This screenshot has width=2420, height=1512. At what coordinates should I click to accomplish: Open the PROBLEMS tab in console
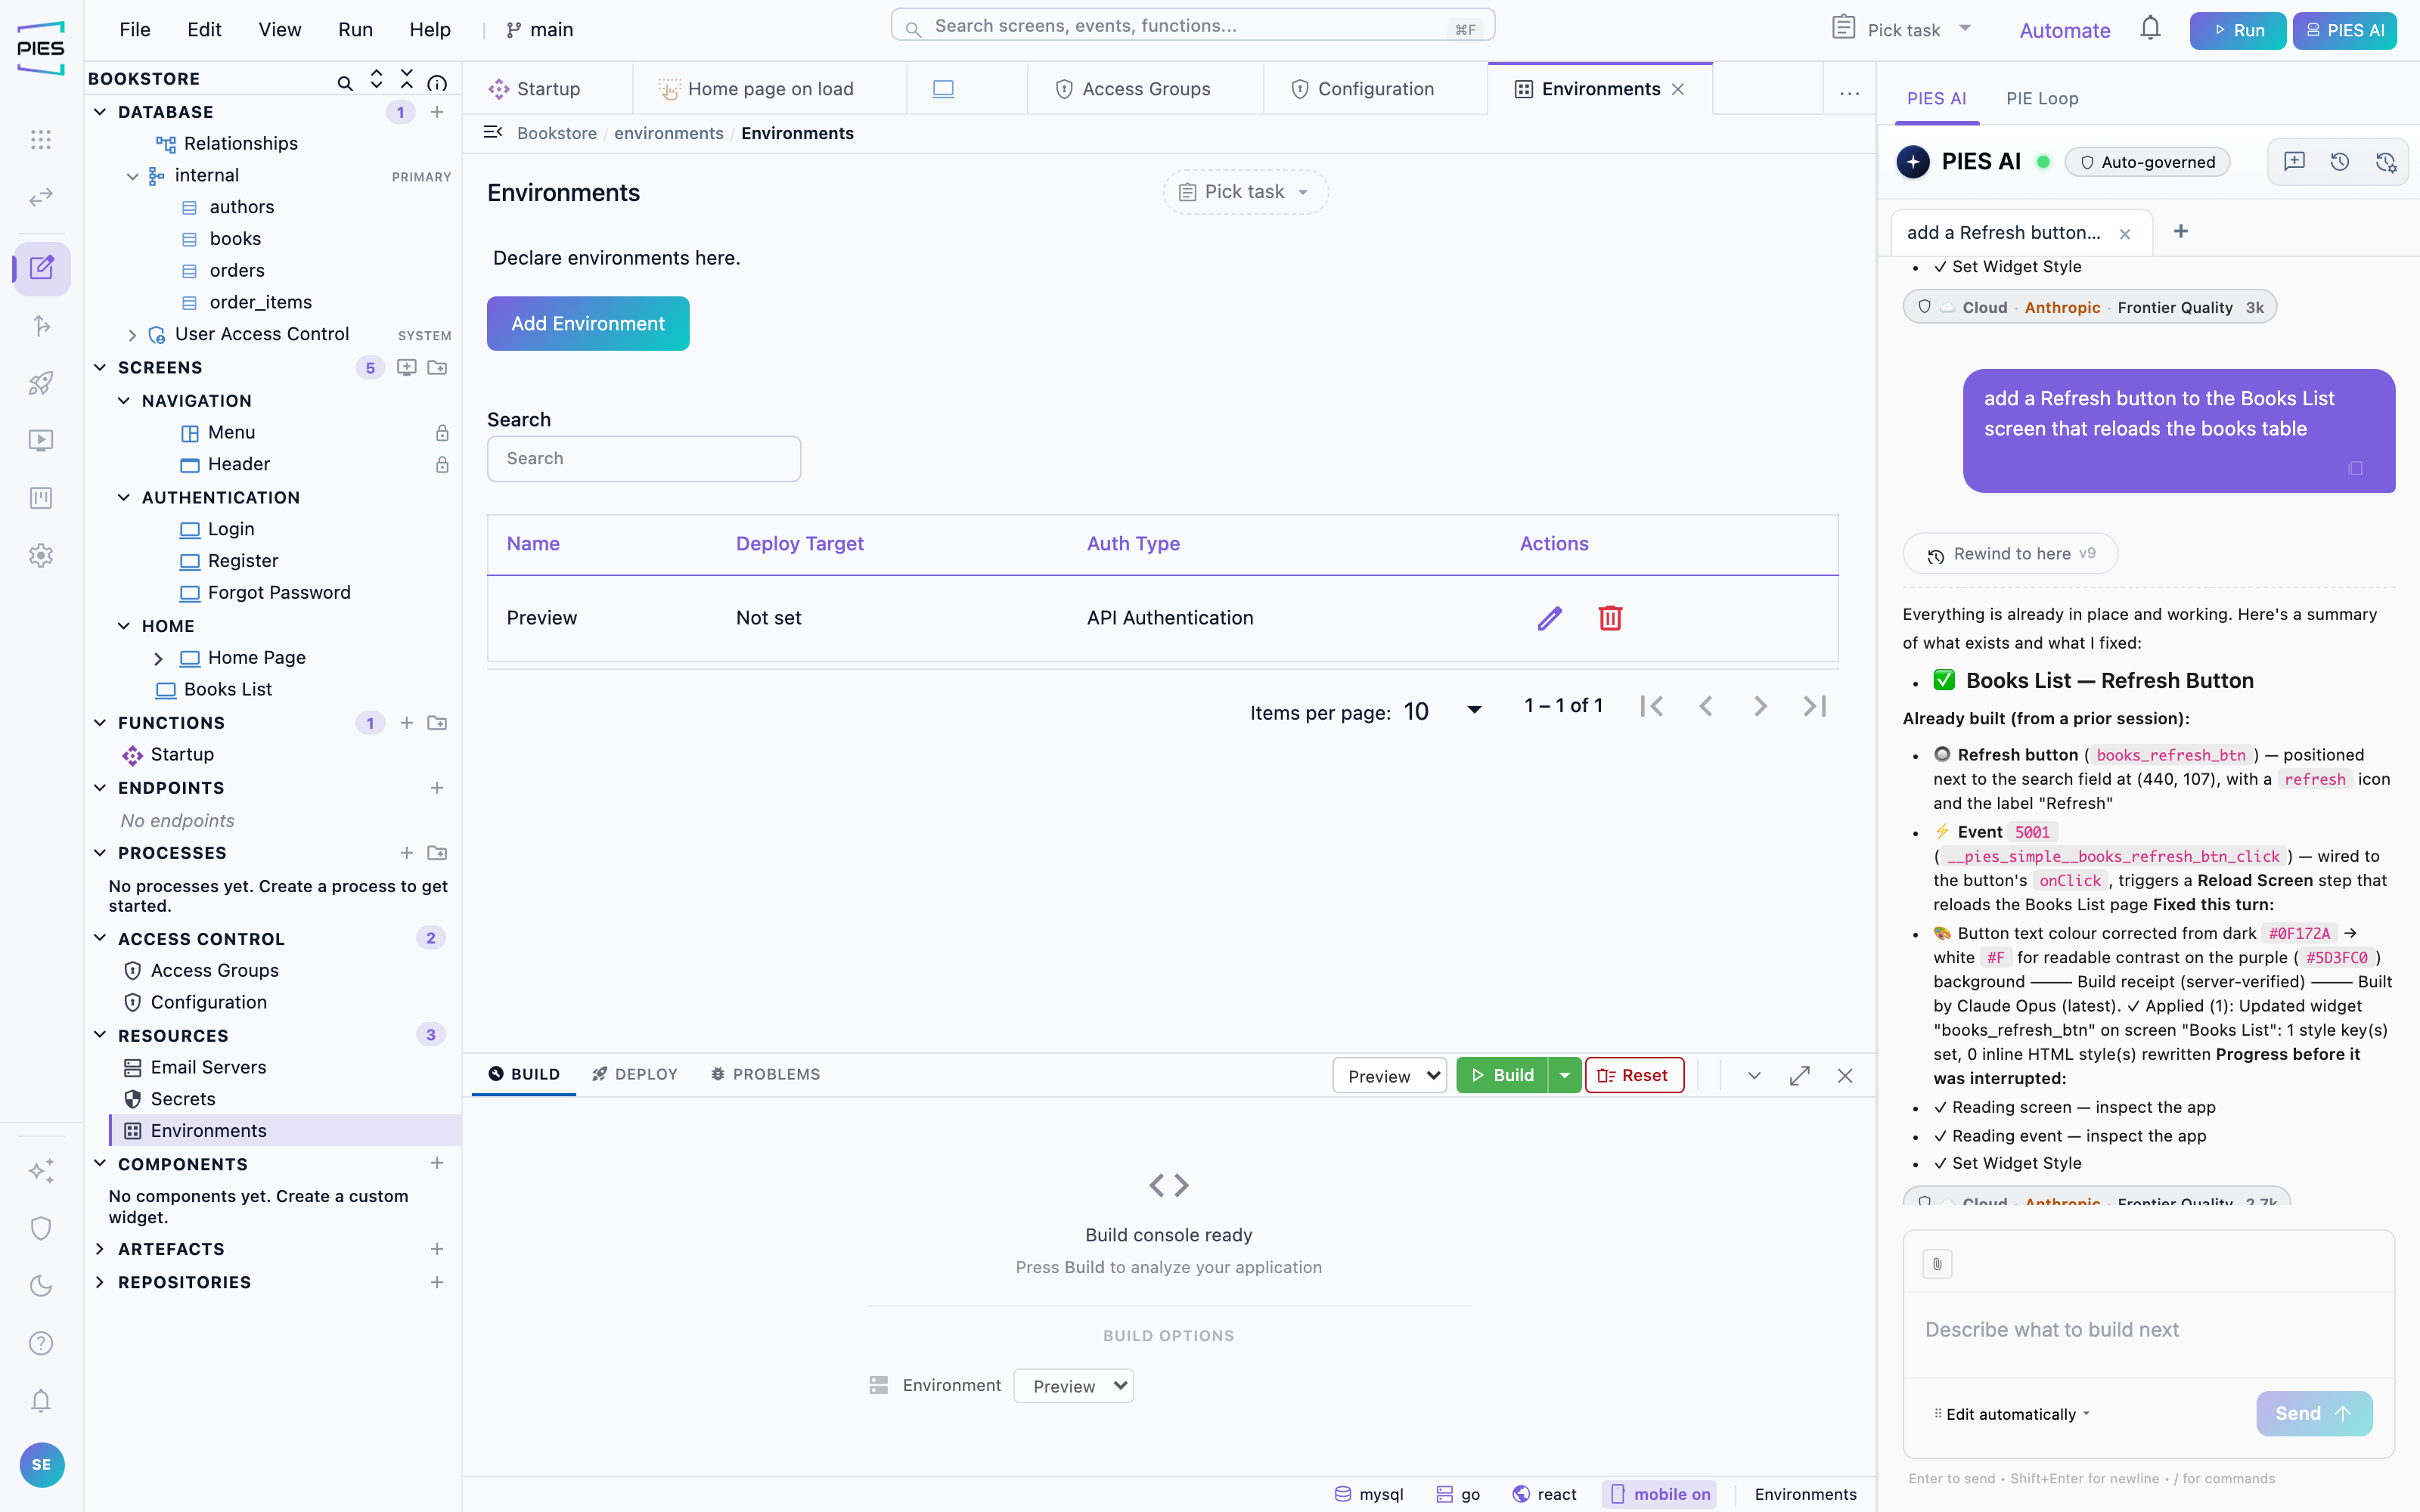pos(766,1074)
